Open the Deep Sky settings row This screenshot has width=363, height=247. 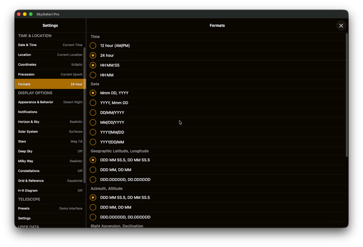50,151
